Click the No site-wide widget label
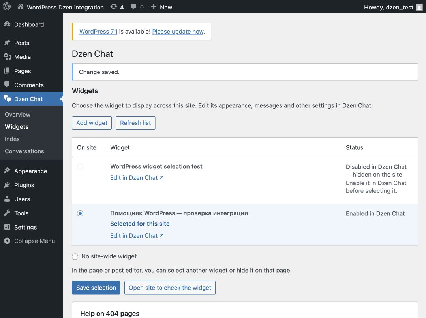Viewport: 426px width, 318px height. coord(109,256)
